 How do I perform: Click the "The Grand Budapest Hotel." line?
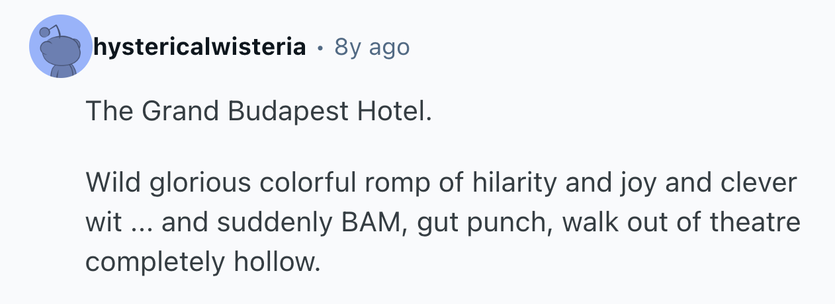click(x=258, y=112)
